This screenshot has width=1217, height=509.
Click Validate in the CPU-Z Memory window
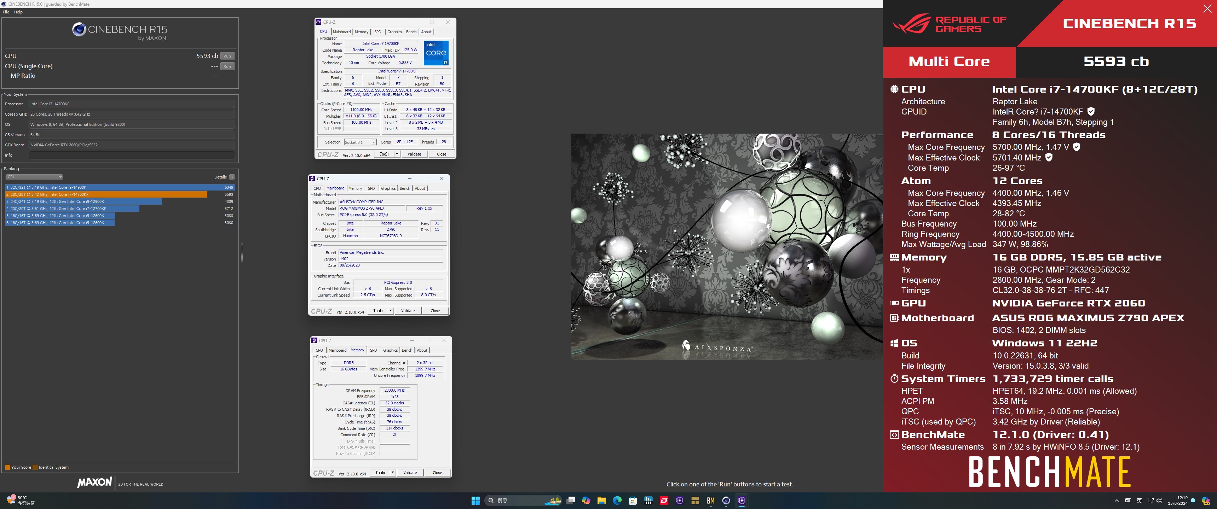click(410, 473)
